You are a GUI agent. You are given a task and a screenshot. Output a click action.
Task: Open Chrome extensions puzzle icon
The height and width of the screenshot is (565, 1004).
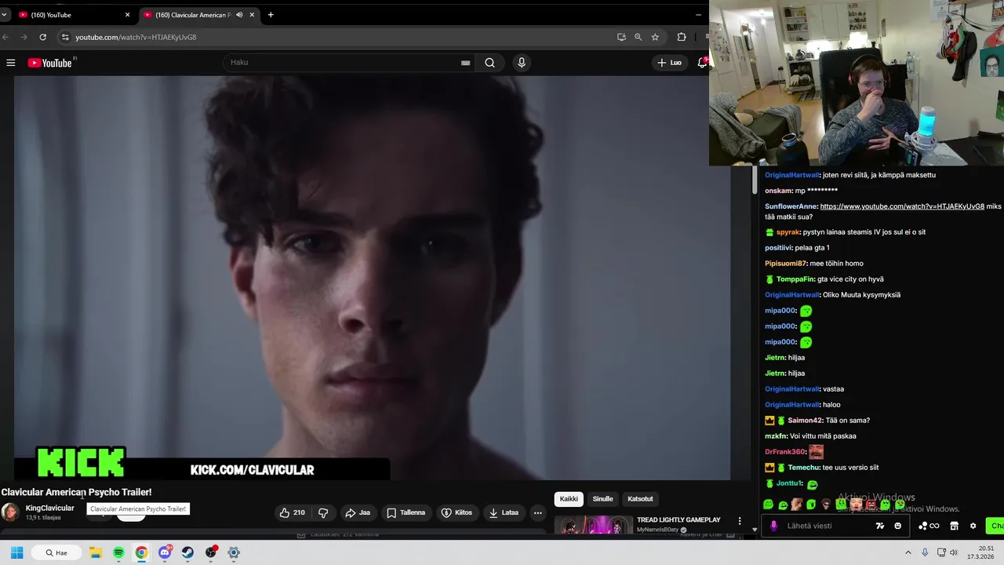click(x=681, y=37)
